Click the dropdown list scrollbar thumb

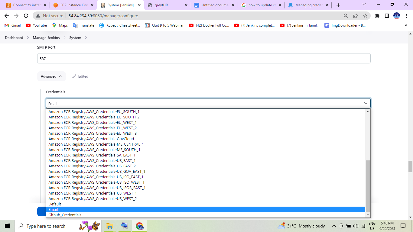pyautogui.click(x=368, y=186)
